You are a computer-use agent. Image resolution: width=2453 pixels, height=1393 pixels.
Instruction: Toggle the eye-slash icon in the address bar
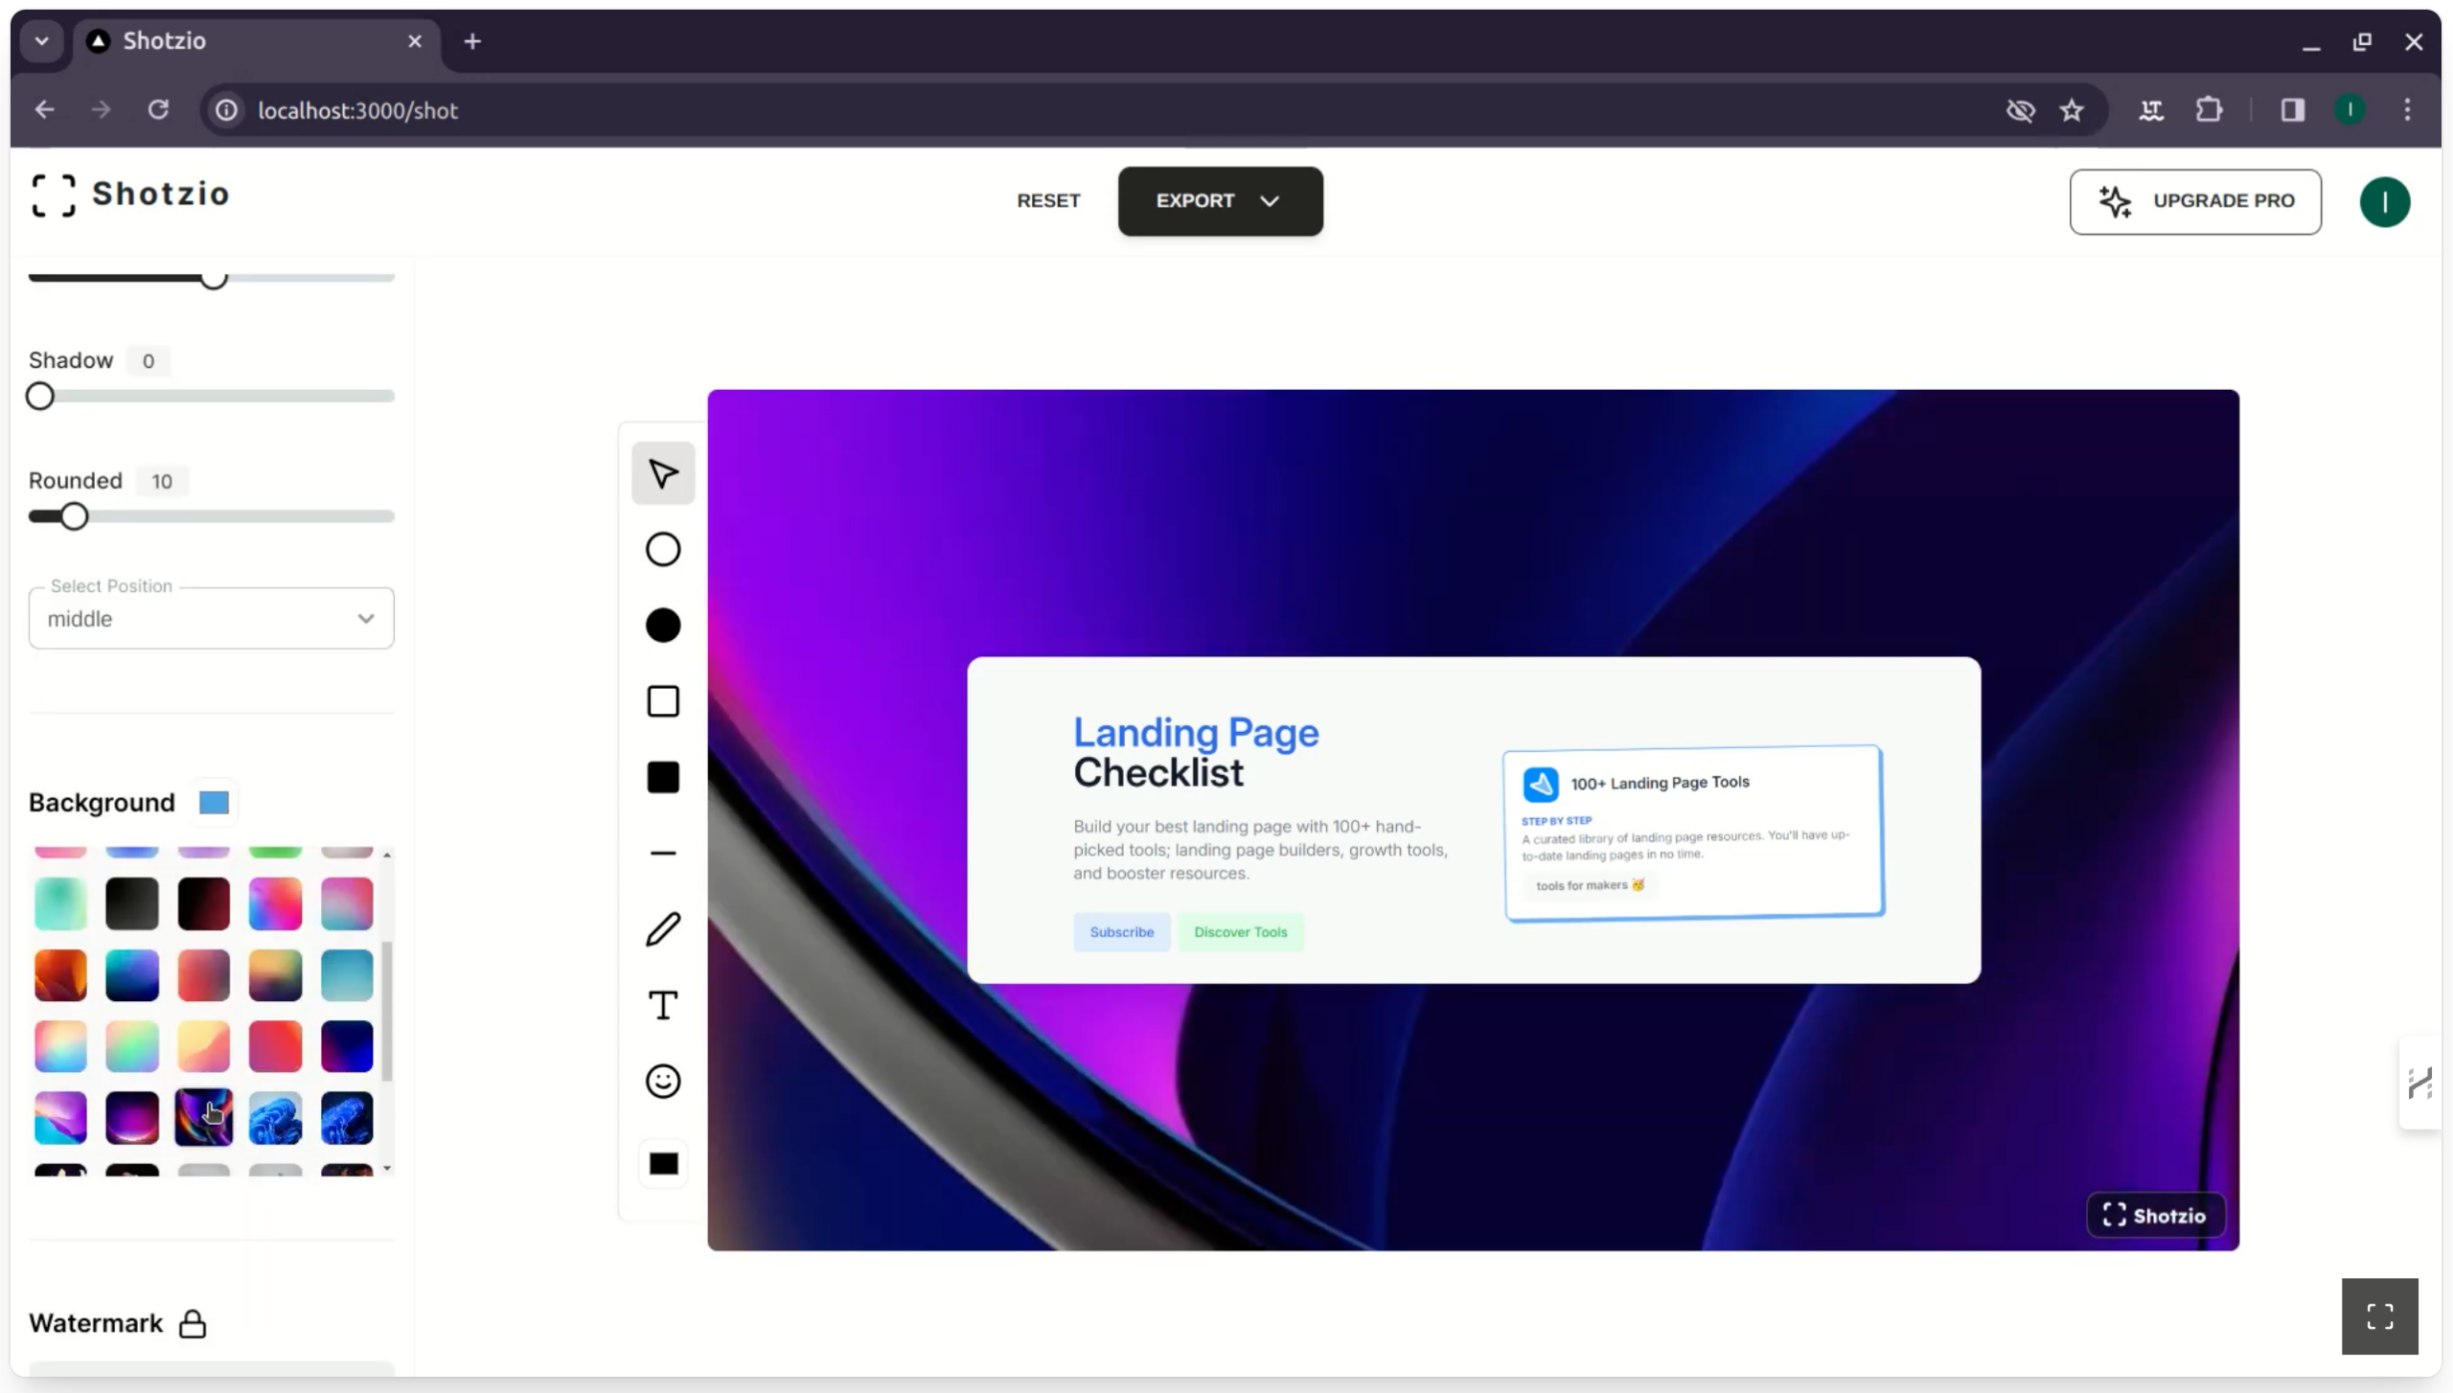tap(2020, 110)
